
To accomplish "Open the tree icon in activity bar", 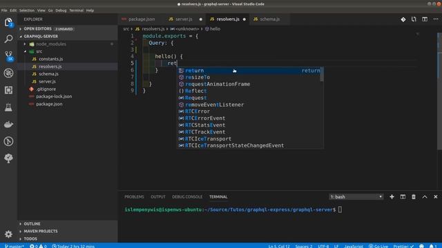I will pos(8,158).
